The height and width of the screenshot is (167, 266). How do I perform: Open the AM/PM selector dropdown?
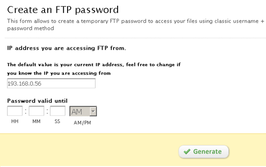[x=83, y=111]
